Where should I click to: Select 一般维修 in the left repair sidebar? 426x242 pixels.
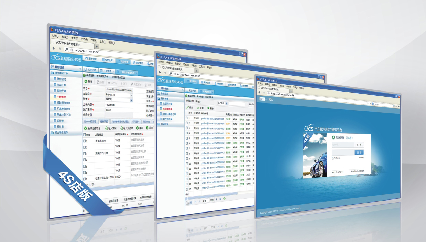(60, 97)
